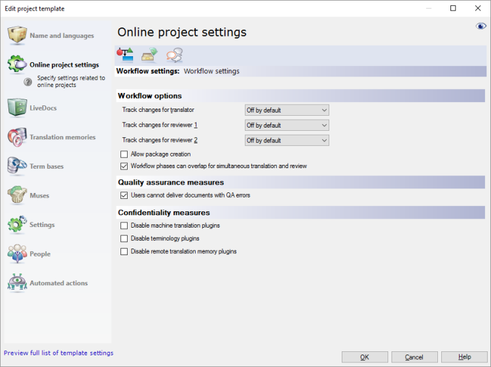The height and width of the screenshot is (367, 491).
Task: Open Preview full list of template settings
Action: click(58, 353)
